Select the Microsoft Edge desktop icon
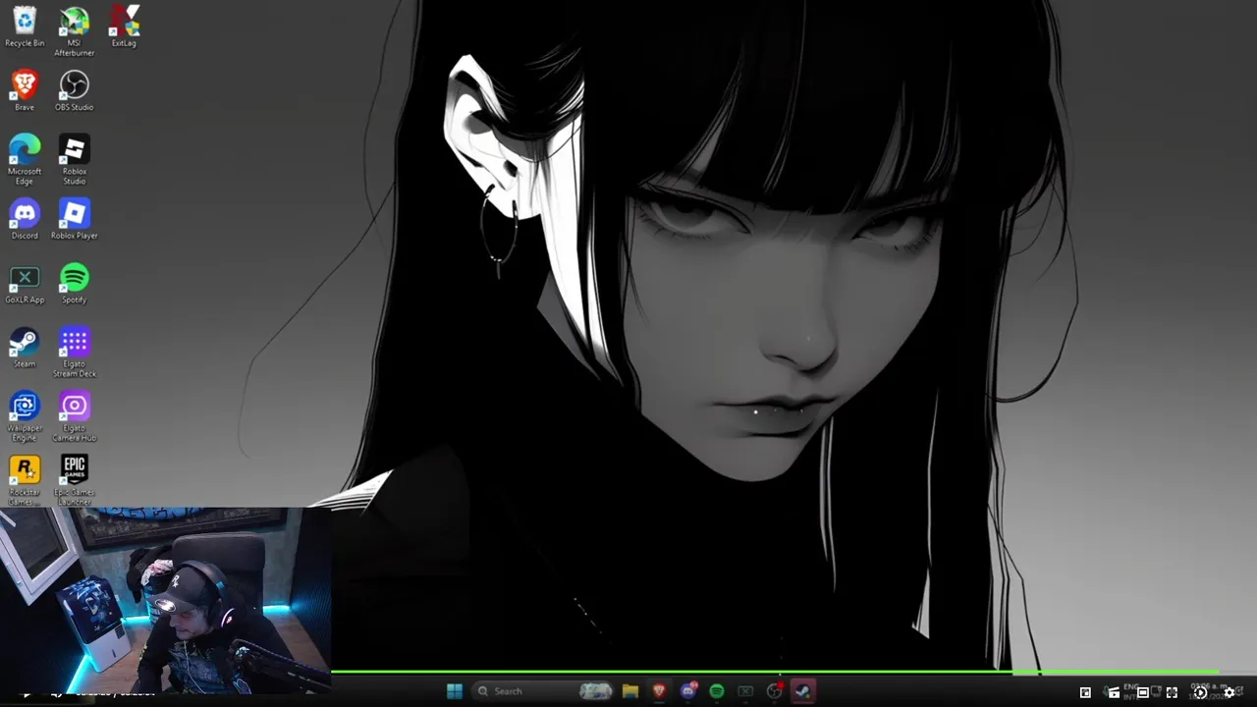Viewport: 1257px width, 707px height. pyautogui.click(x=25, y=160)
